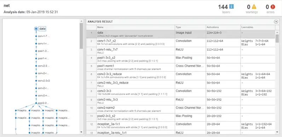Screen dimensions: 282x137
Task: Click the table vertical scrollbar thumb
Action: pyautogui.click(x=277, y=38)
